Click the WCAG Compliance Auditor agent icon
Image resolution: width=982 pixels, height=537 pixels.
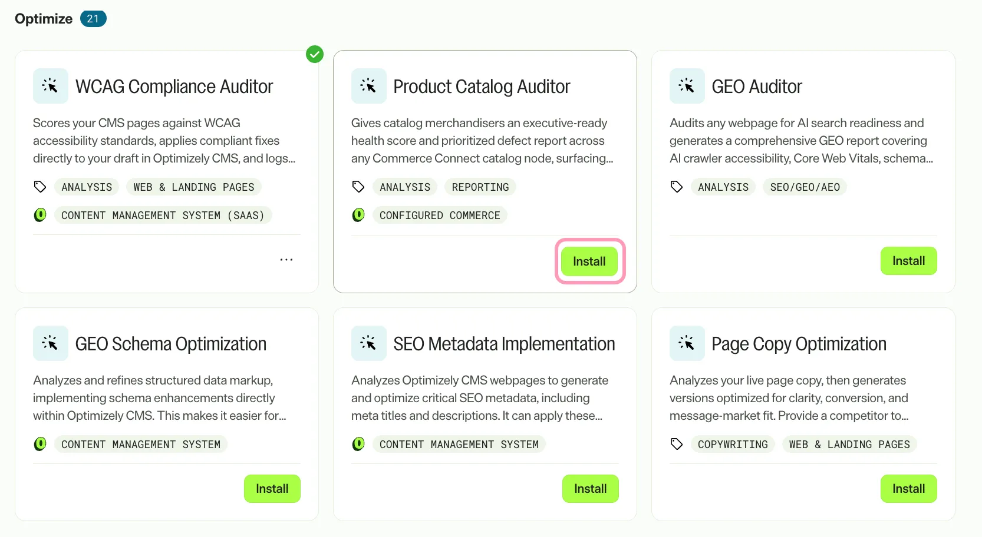51,86
